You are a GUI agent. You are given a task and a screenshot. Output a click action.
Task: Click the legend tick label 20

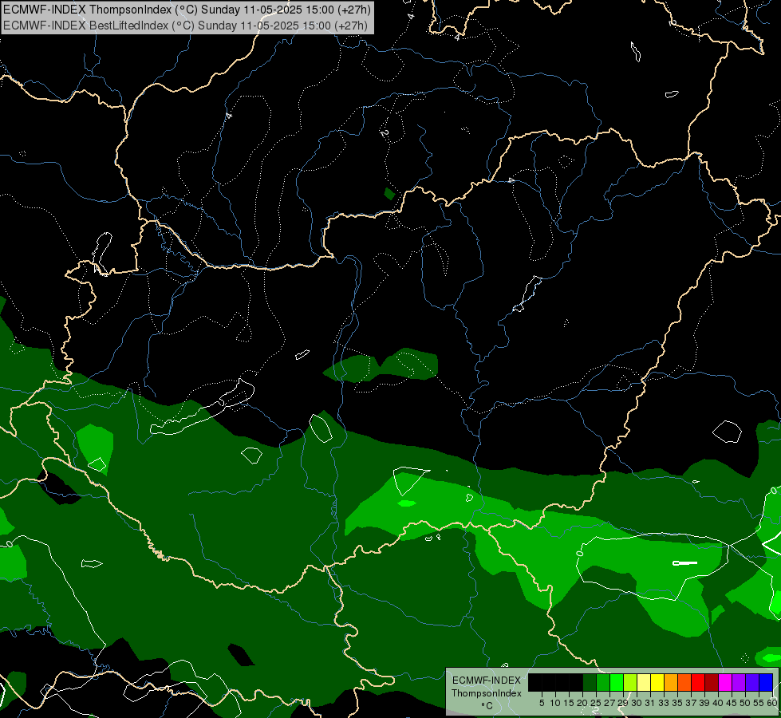coord(582,703)
